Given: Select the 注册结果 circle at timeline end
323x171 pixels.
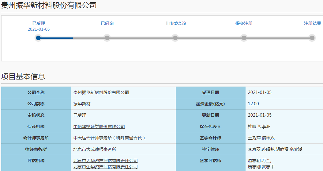Looking at the screenshot, I should click(x=312, y=38).
